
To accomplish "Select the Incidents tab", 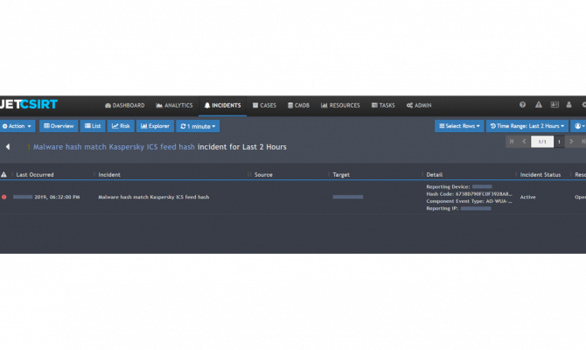I will click(222, 106).
